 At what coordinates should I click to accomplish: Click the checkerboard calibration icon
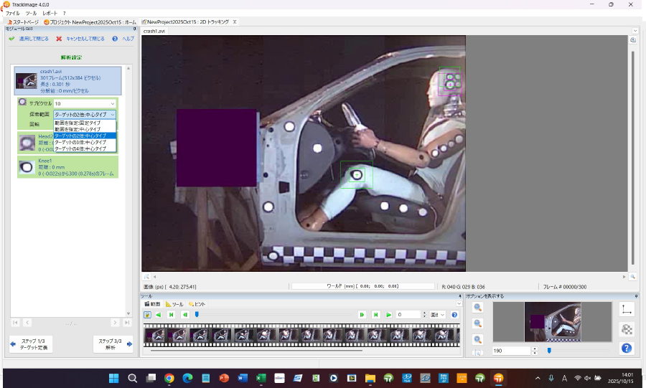tap(627, 329)
